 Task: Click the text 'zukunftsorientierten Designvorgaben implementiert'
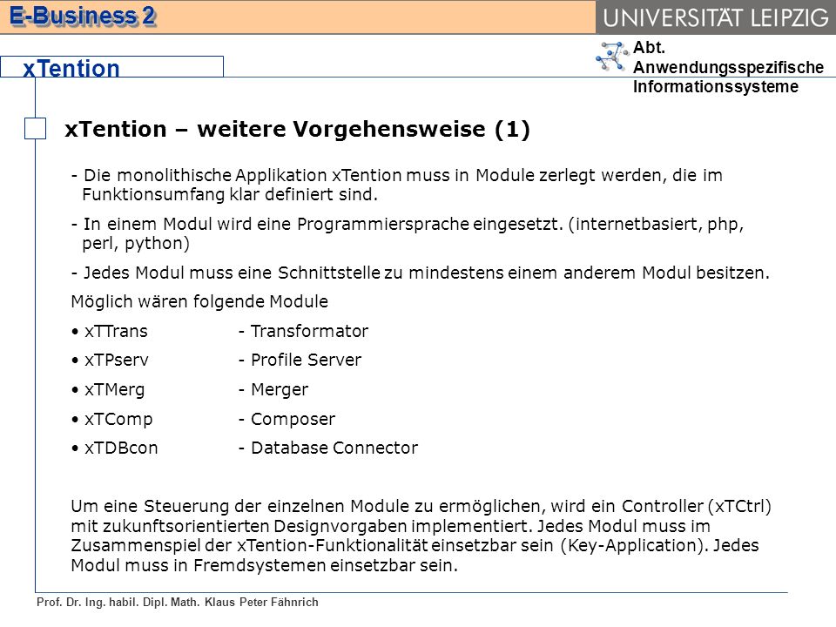click(317, 526)
